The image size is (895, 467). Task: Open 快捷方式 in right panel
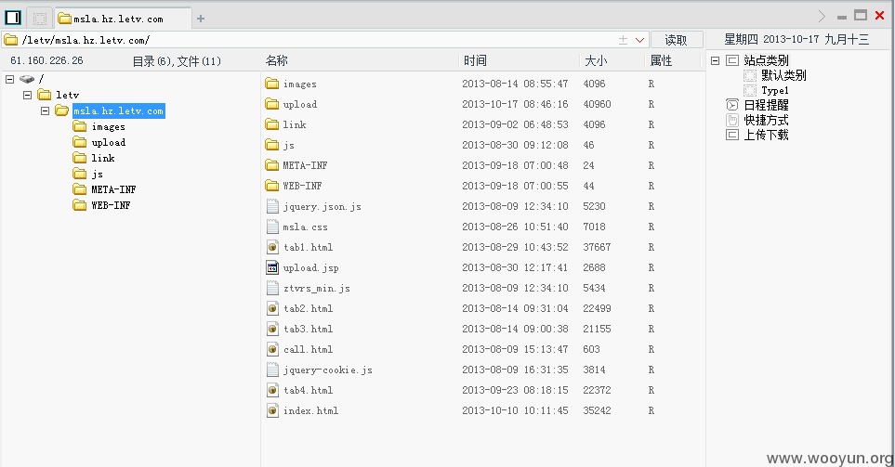766,120
